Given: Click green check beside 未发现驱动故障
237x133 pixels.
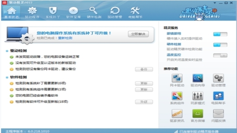Looking at the screenshot, I should click(12, 57).
